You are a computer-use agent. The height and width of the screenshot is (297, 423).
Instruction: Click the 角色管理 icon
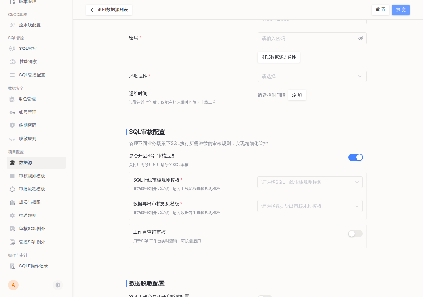coord(12,99)
